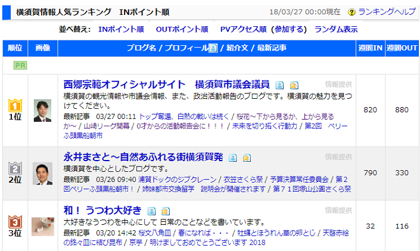Open profile icon for 永井まさと blog
420x251 pixels.
(x=233, y=158)
